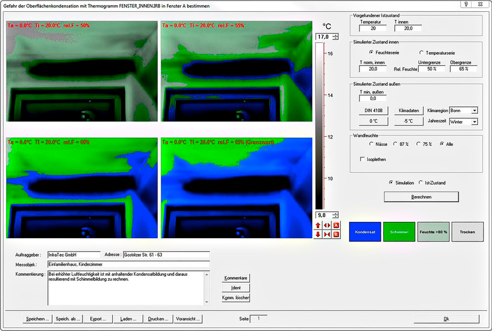Open the Jahreszeit dropdown showing Winter
This screenshot has width=492, height=331.
[x=474, y=122]
